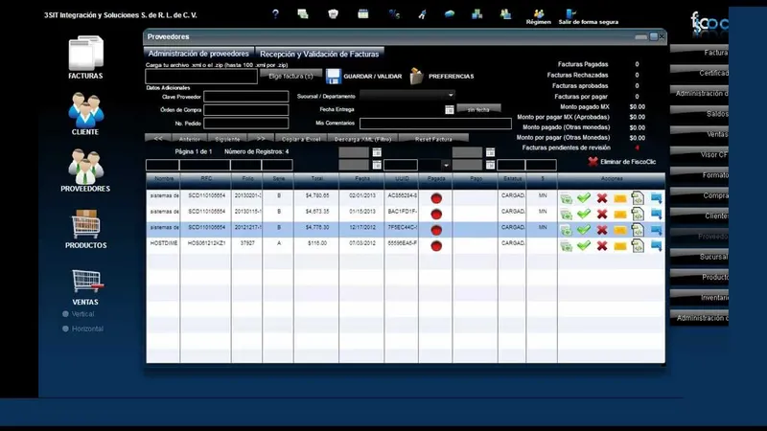Image resolution: width=767 pixels, height=431 pixels.
Task: Sort by the RFC column header
Action: pos(206,179)
